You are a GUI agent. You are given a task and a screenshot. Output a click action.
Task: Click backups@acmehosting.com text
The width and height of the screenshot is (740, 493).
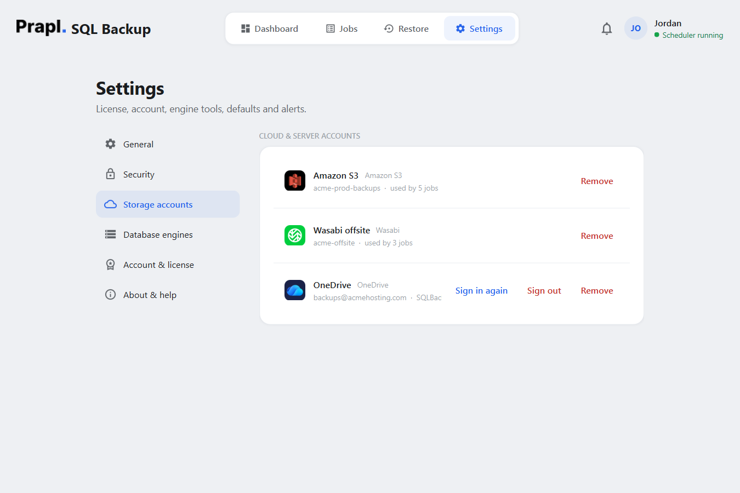click(360, 298)
